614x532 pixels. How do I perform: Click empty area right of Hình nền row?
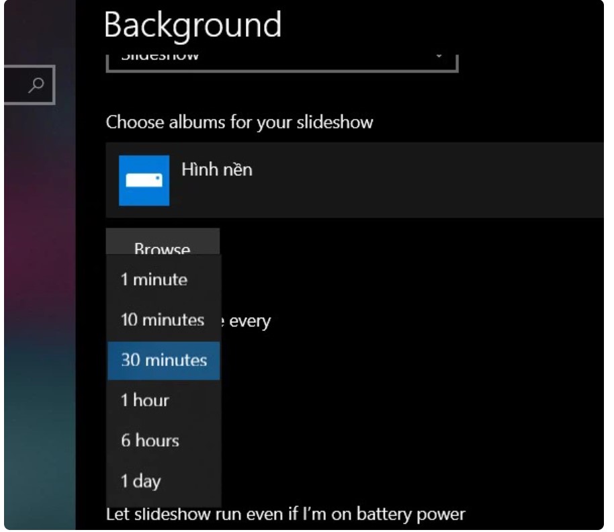[437, 180]
